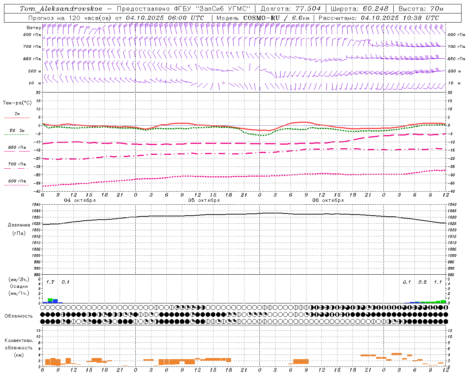
Task: Click the calculation time 04.10.2025 10:38 UTC
Action: [400, 18]
